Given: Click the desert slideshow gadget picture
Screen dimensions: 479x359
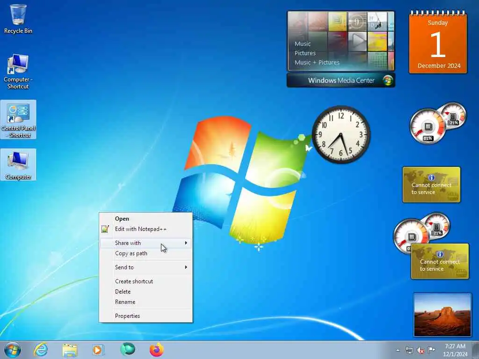Looking at the screenshot, I should [443, 315].
